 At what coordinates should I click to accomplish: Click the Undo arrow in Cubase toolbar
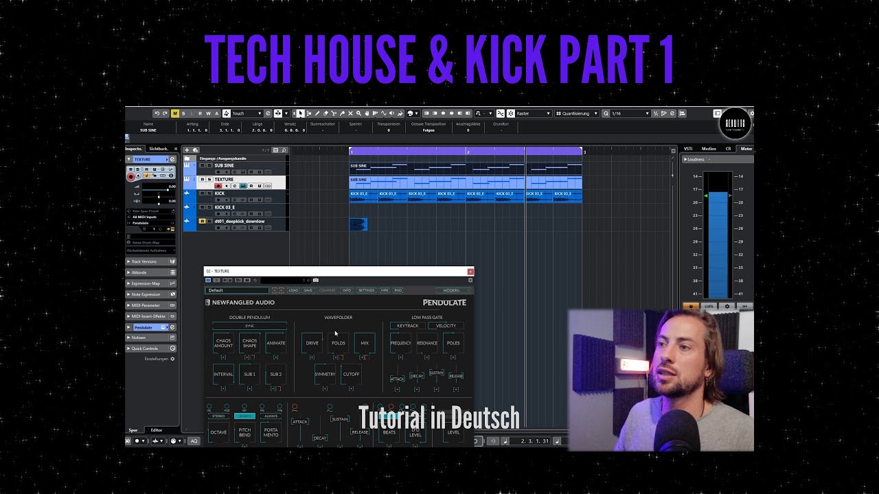click(x=157, y=113)
